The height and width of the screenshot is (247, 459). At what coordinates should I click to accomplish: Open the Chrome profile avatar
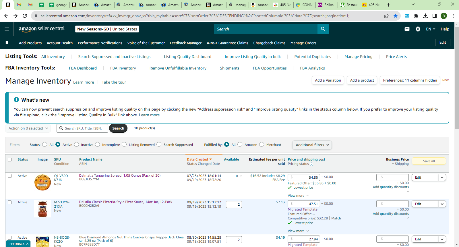(444, 16)
